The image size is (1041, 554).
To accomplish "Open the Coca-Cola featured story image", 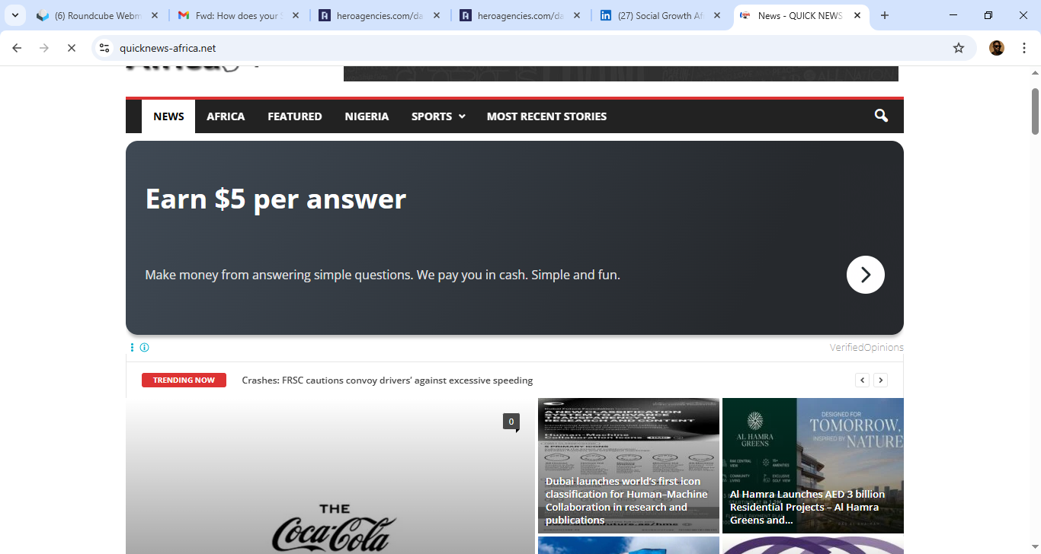I will click(330, 476).
